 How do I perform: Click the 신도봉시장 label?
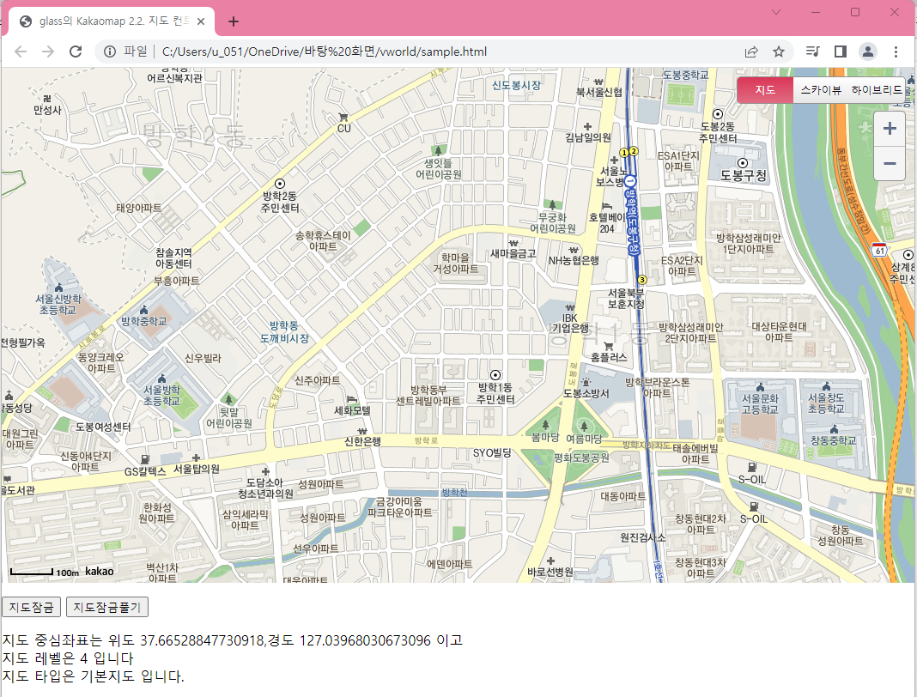click(516, 85)
